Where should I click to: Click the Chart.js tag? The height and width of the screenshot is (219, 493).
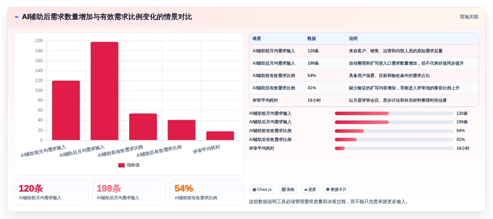(x=262, y=190)
